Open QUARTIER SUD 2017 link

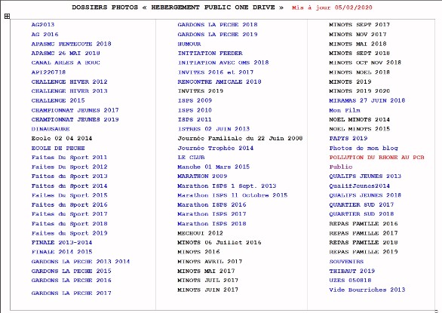tap(361, 204)
